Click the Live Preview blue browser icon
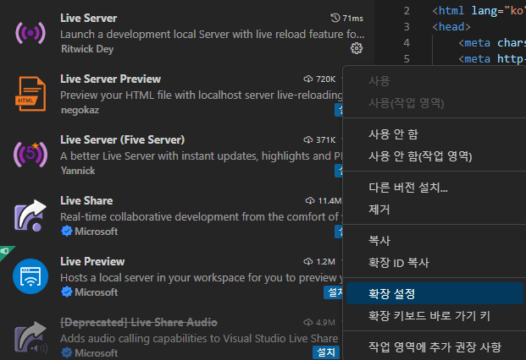Image resolution: width=526 pixels, height=360 pixels. (30, 276)
